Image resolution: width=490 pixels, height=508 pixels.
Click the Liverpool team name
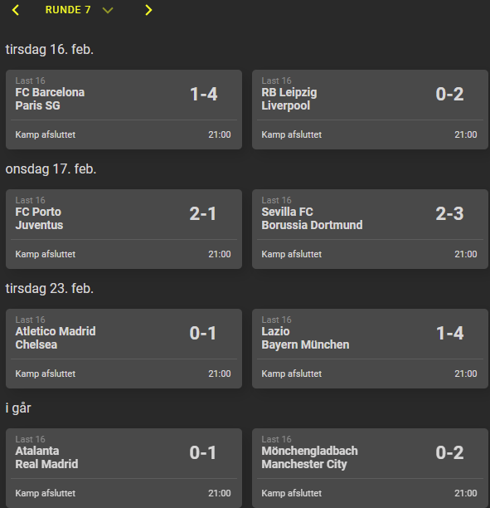286,105
